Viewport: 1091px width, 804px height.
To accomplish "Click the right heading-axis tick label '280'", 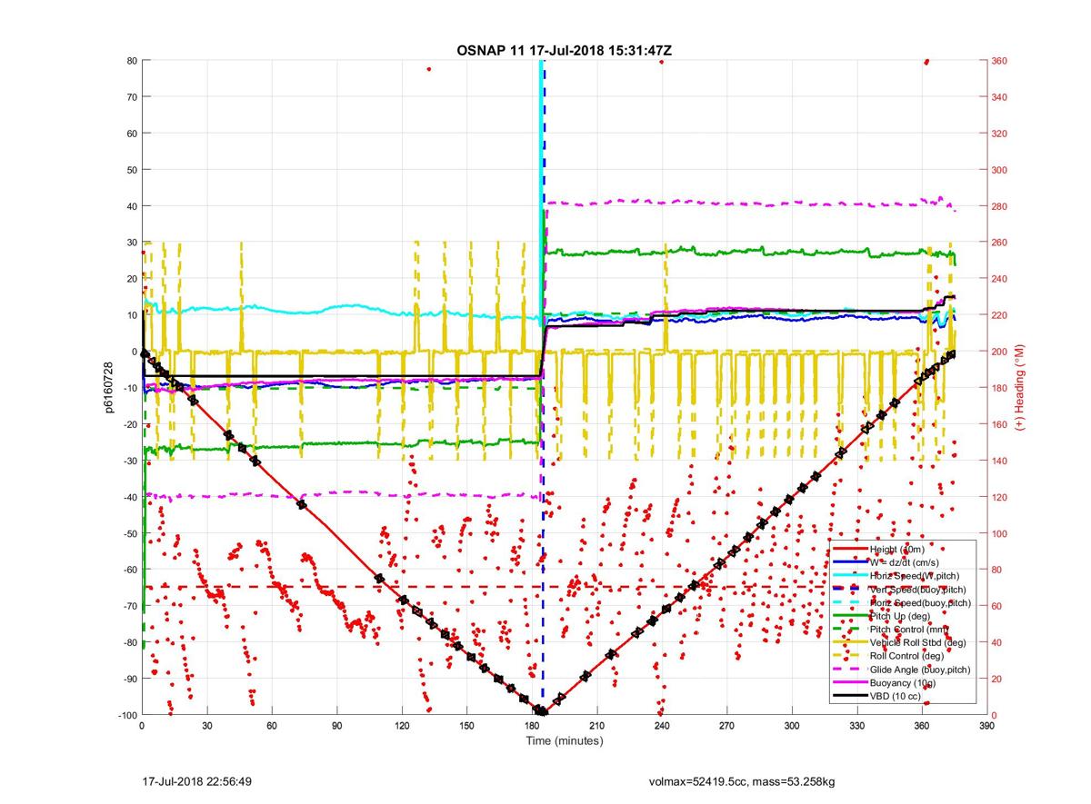I will 1000,206.
